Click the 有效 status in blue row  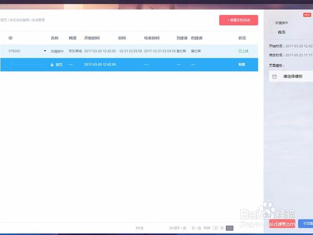point(242,65)
